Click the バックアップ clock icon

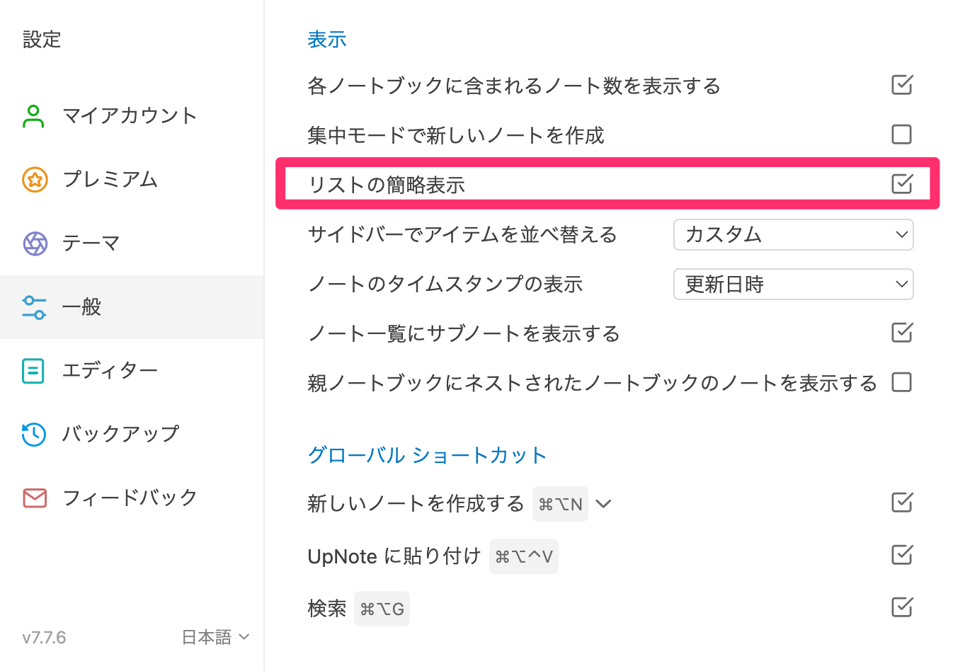tap(33, 434)
